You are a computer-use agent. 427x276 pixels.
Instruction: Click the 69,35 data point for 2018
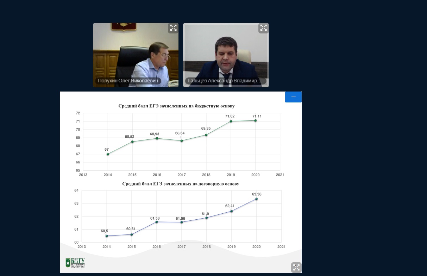(x=206, y=135)
